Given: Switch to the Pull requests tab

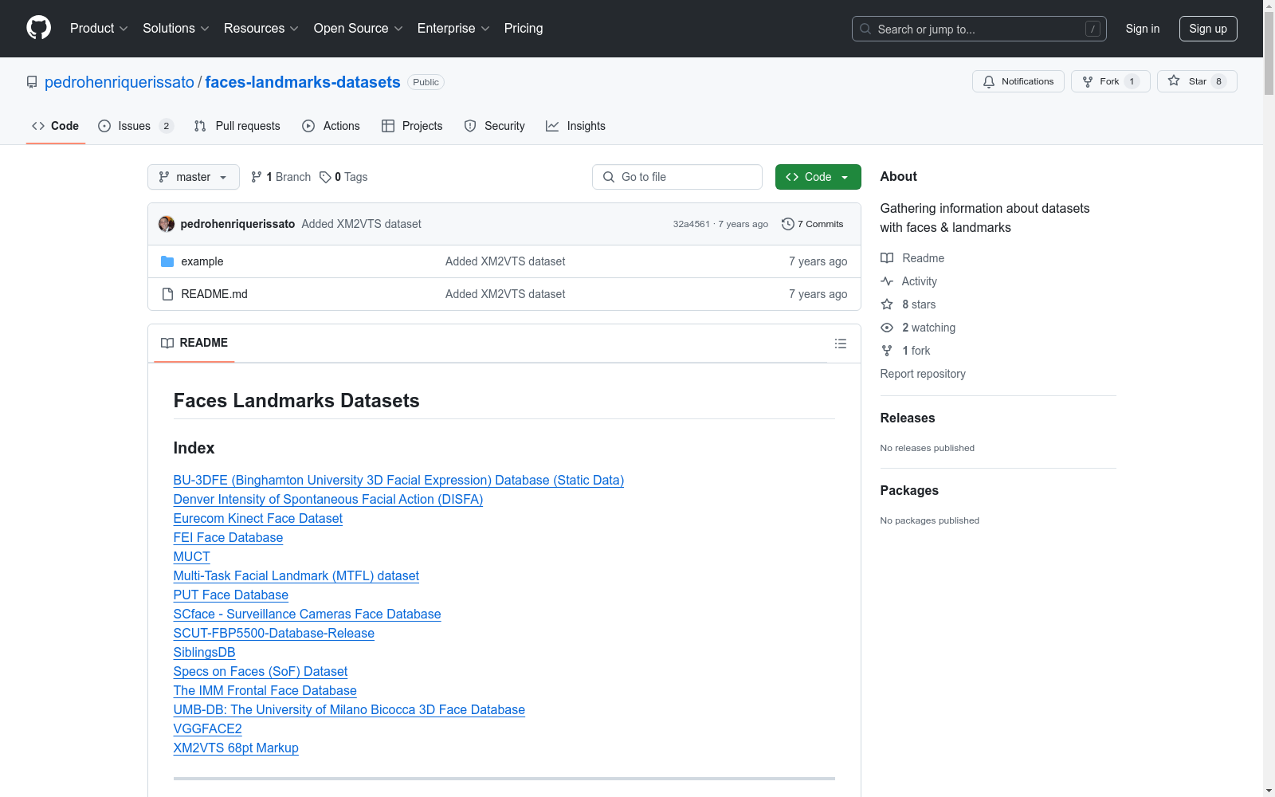Looking at the screenshot, I should point(237,126).
